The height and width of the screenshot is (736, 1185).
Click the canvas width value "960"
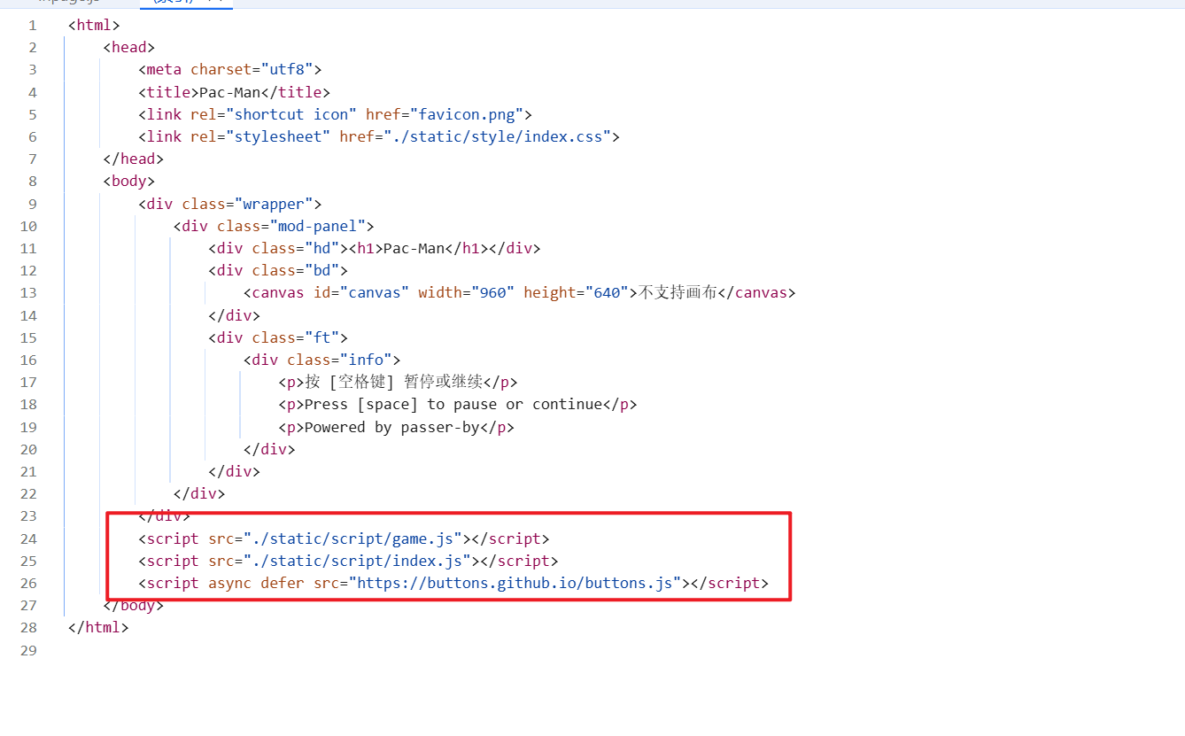[x=492, y=293]
